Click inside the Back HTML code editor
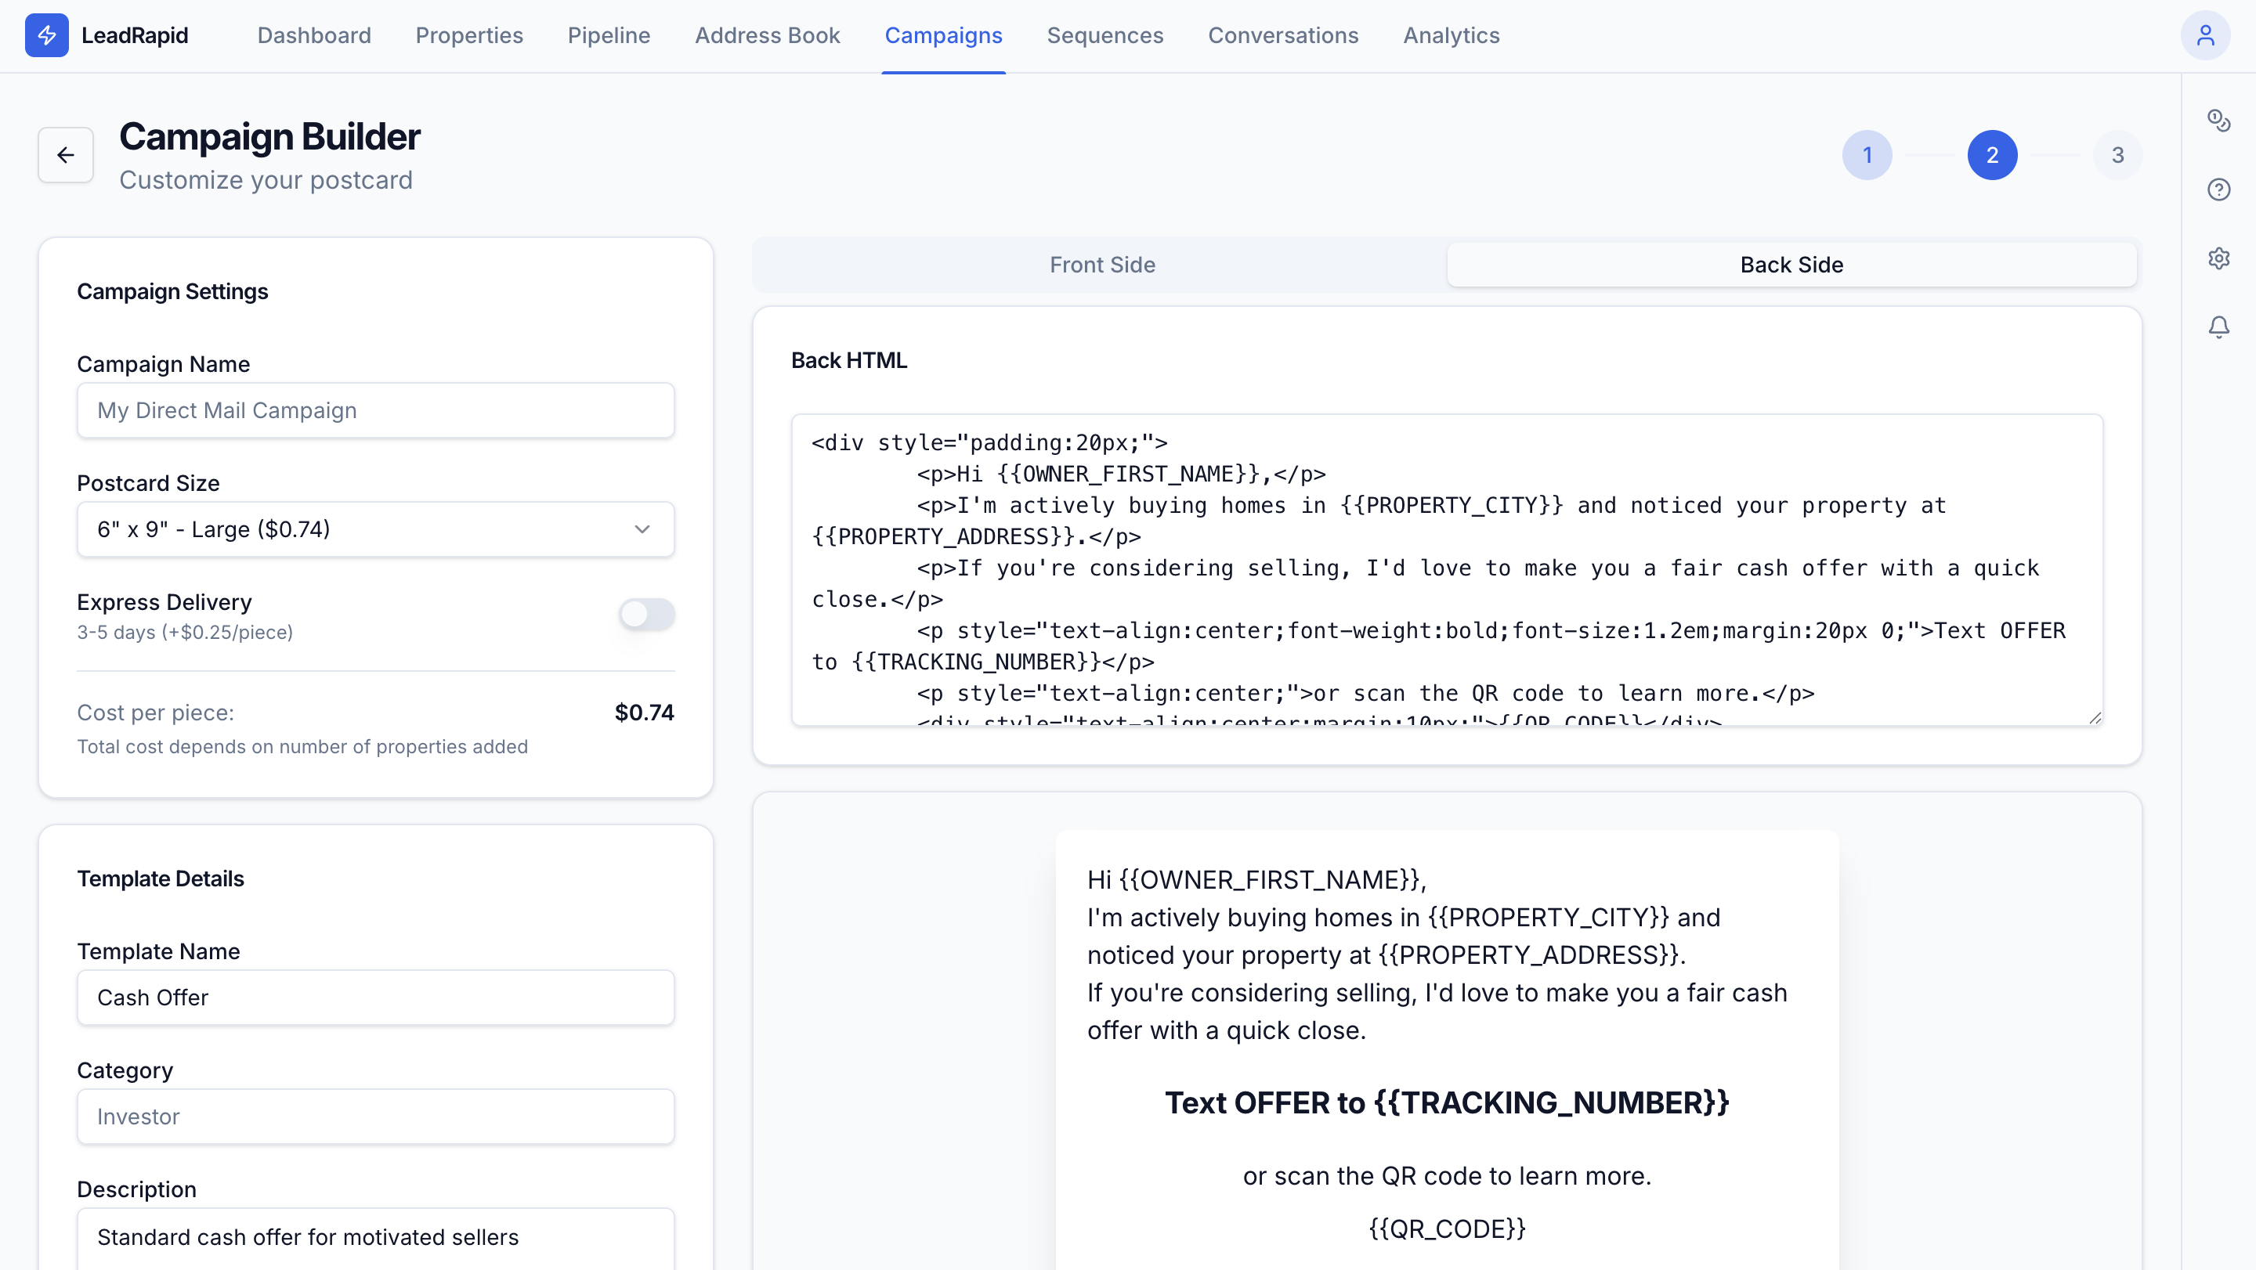Screen dimensions: 2256x1270 [1446, 569]
